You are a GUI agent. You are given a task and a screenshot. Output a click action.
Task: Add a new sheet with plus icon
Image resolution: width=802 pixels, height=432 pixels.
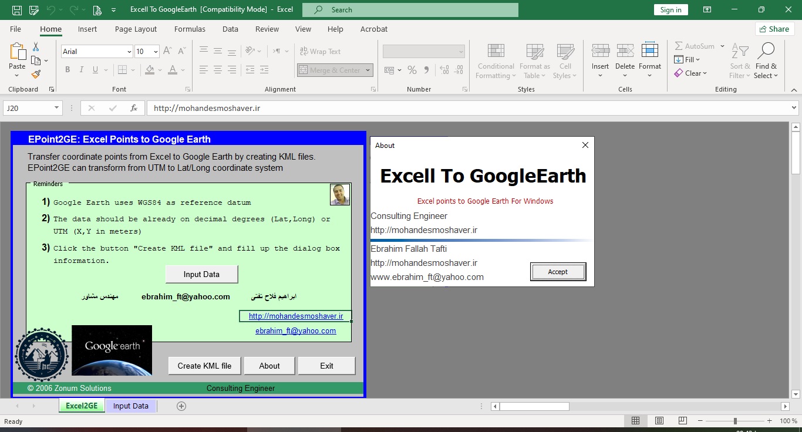point(181,406)
